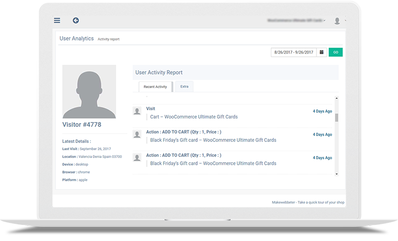Click the Visit activity heading
Screen dimensions: 398x241
pos(151,109)
